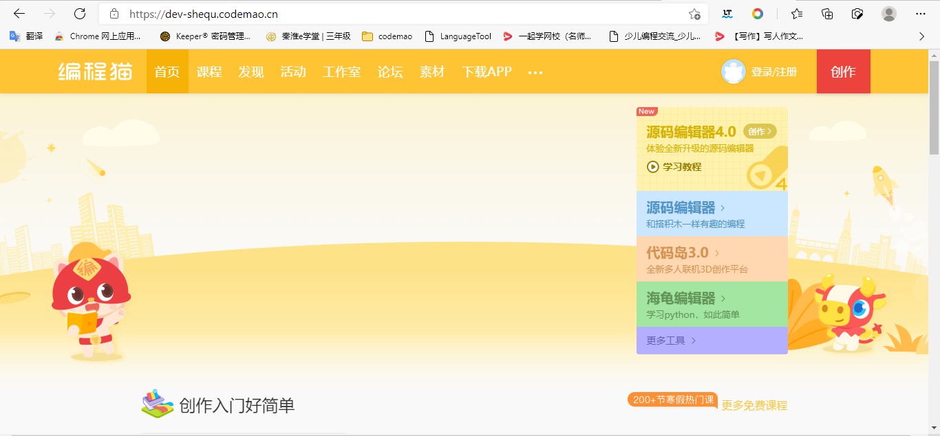Open the browser profile avatar
This screenshot has width=940, height=436.
(x=889, y=14)
